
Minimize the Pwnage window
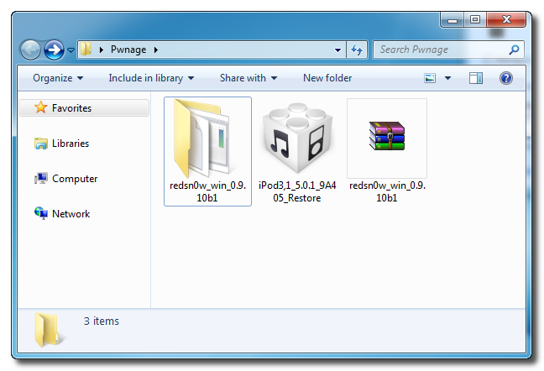point(452,19)
